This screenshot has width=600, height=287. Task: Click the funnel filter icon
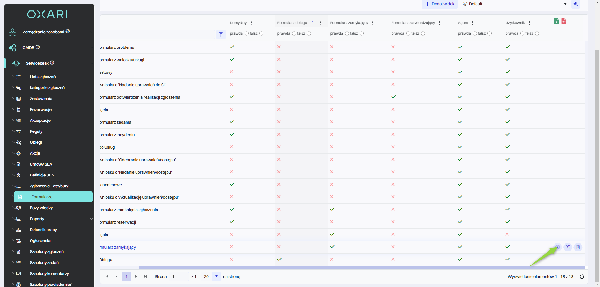(221, 34)
